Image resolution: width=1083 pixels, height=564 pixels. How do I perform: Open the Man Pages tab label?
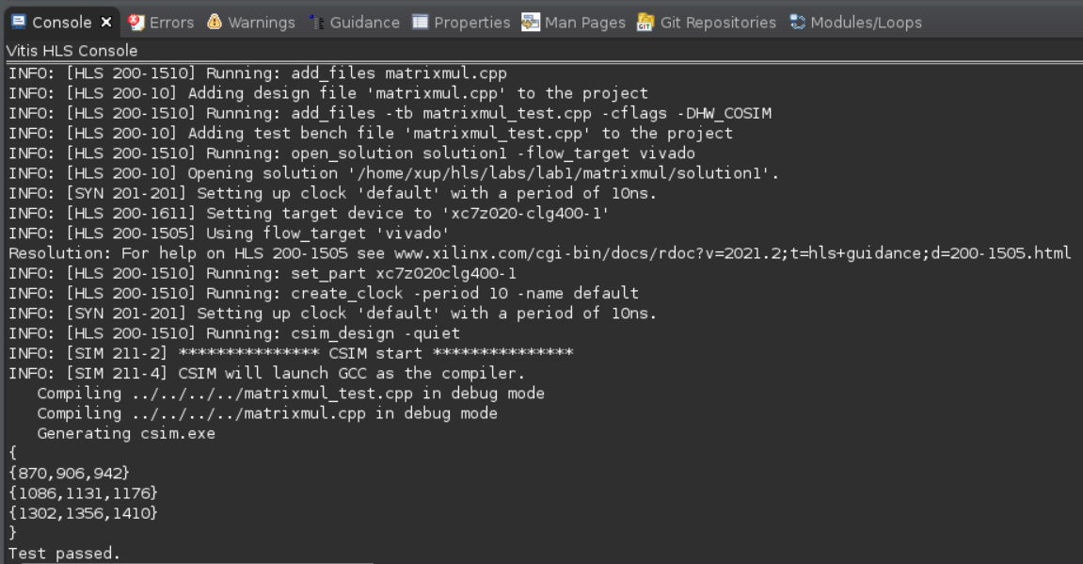coord(583,22)
